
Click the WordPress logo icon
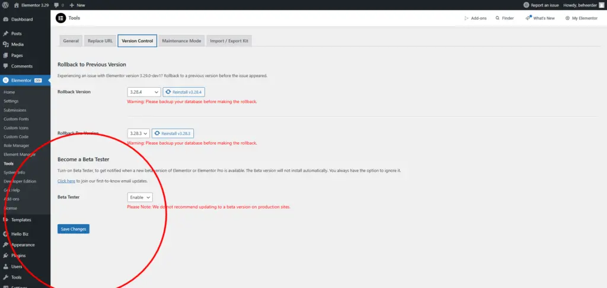coord(5,5)
